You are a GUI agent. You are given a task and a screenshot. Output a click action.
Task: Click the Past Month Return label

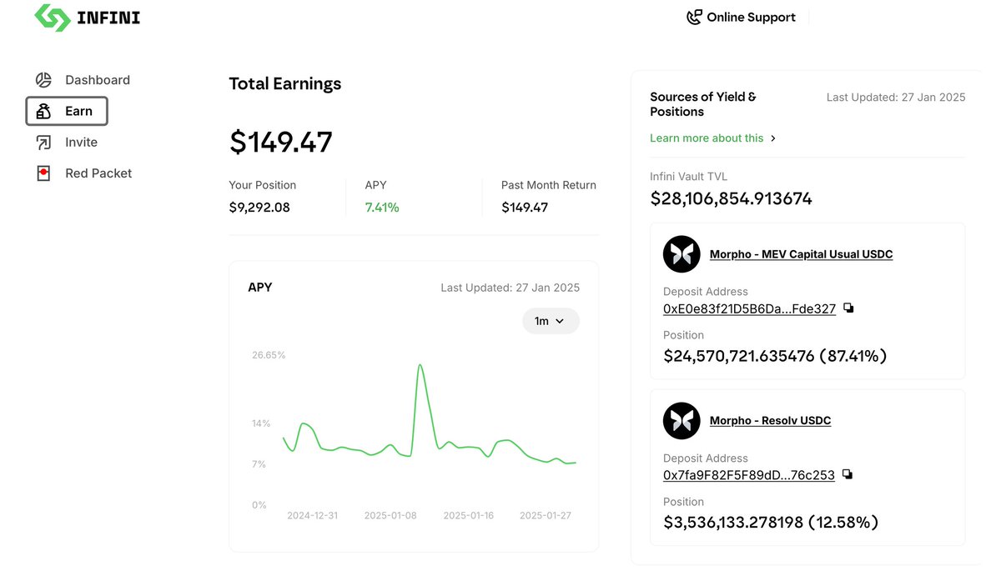click(x=549, y=185)
